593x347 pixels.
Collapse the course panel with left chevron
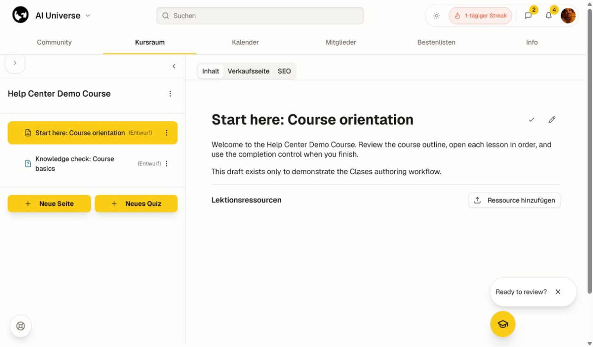point(174,66)
